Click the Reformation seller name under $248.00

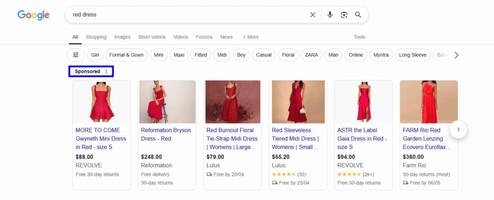pyautogui.click(x=156, y=165)
